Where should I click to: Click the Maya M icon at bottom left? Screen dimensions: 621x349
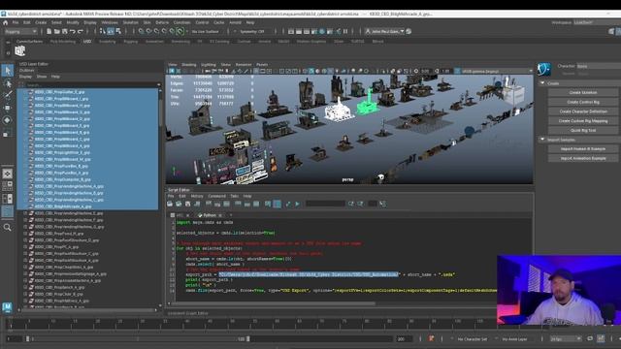pos(7,307)
